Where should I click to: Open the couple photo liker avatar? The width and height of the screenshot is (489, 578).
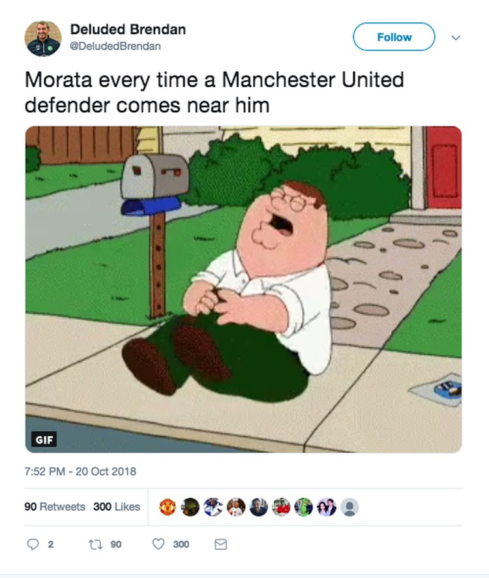327,507
